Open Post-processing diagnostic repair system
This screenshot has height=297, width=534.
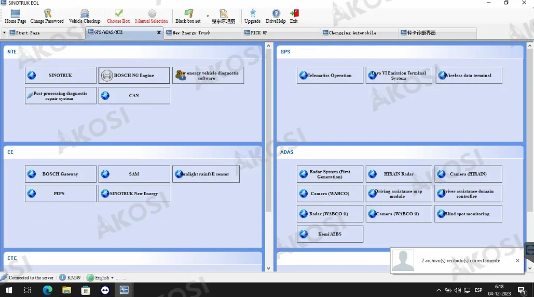tap(61, 96)
